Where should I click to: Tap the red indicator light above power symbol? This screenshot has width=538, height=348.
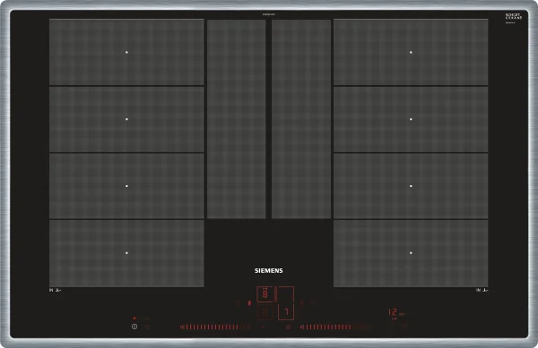[x=134, y=318]
